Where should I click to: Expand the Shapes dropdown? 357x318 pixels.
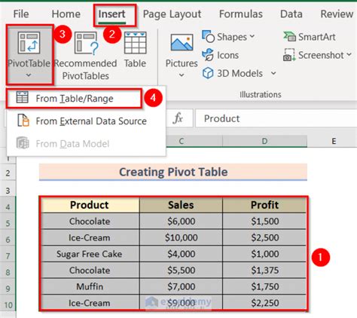(252, 37)
